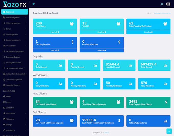This screenshot has width=174, height=136.
Task: Expand Permissions submenu arrow
Action: [x=25, y=130]
